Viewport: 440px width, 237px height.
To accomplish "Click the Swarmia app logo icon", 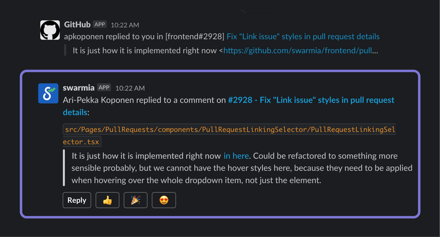I will pyautogui.click(x=48, y=93).
